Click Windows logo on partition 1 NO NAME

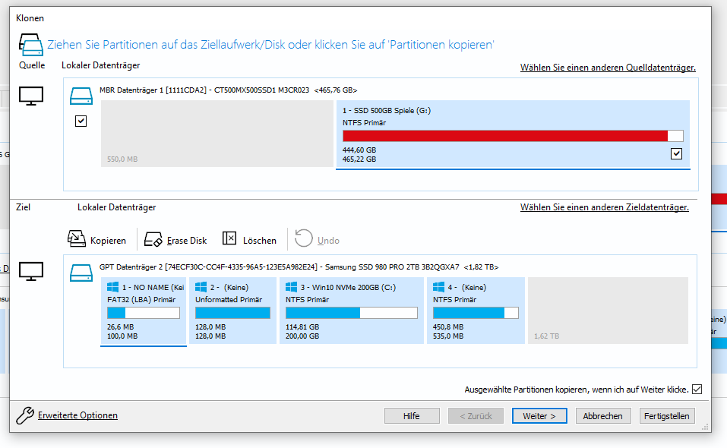(x=112, y=287)
